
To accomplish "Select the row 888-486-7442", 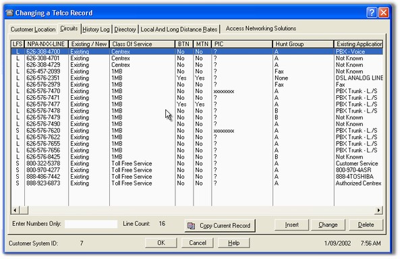I will (197, 177).
